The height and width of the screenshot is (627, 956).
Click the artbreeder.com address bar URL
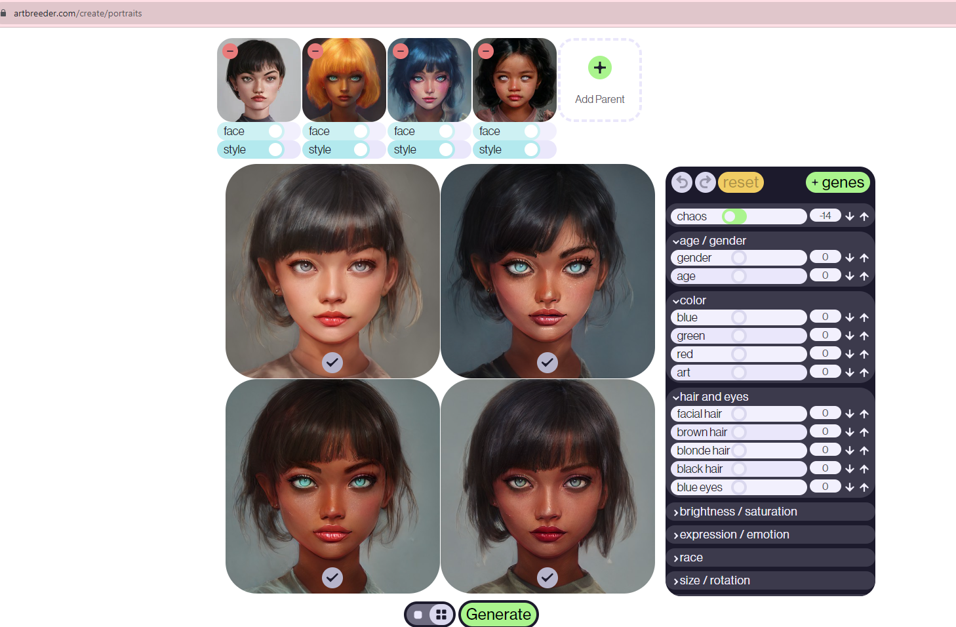pyautogui.click(x=77, y=13)
